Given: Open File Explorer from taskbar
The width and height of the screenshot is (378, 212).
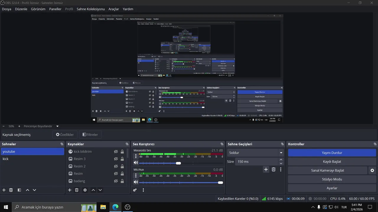Looking at the screenshot, I should (x=103, y=207).
